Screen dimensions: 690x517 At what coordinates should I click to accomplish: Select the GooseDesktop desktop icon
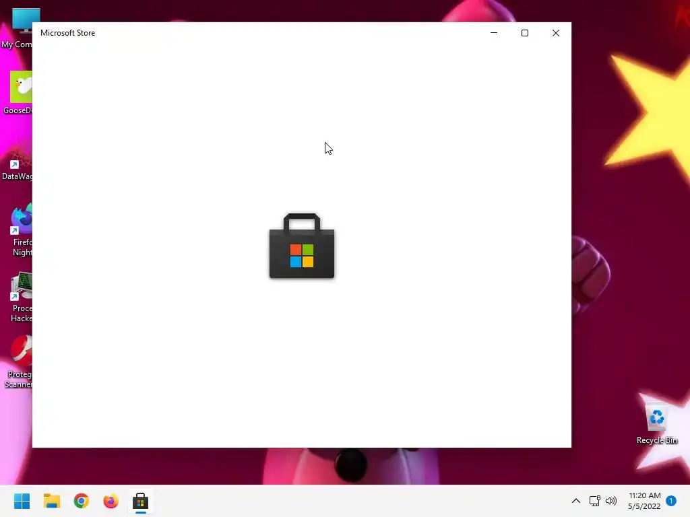click(17, 93)
